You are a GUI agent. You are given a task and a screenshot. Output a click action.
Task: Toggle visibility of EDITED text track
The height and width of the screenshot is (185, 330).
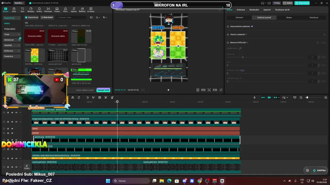[12, 133]
